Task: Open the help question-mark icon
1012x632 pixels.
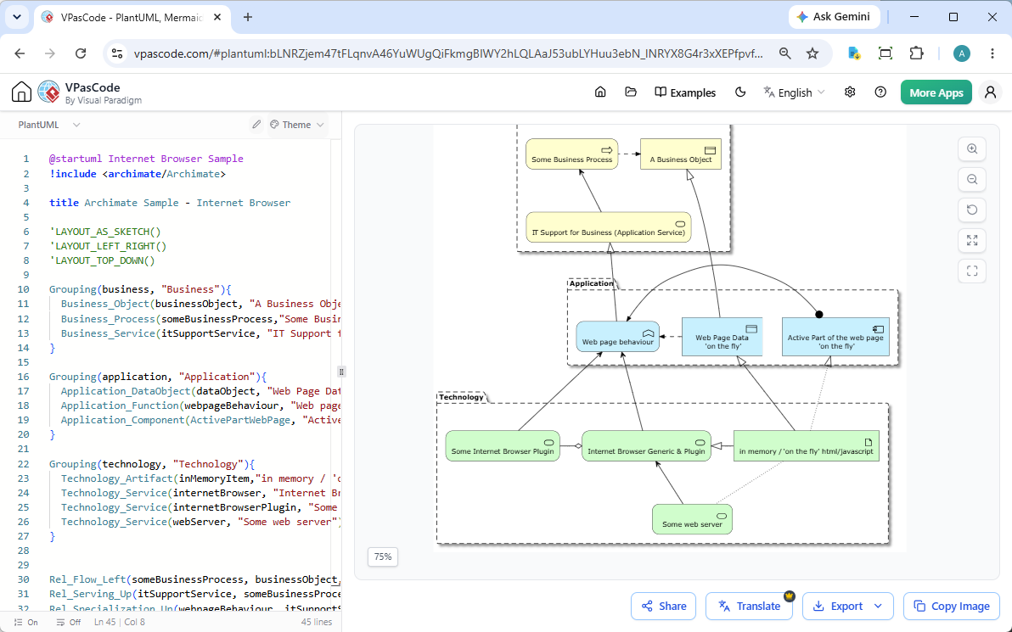Action: [880, 92]
